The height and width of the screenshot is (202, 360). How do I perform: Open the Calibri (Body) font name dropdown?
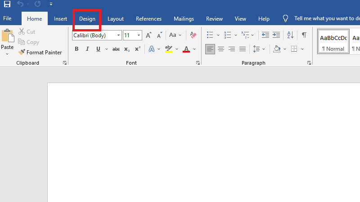[119, 35]
